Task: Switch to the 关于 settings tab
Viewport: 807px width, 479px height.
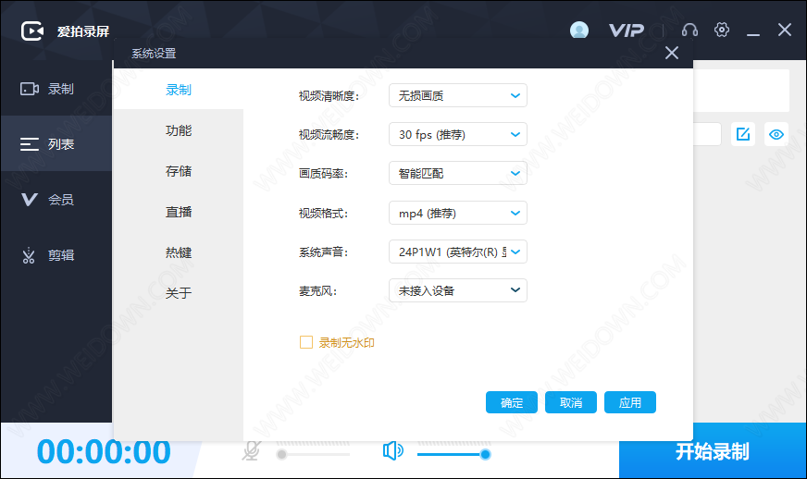Action: point(178,293)
